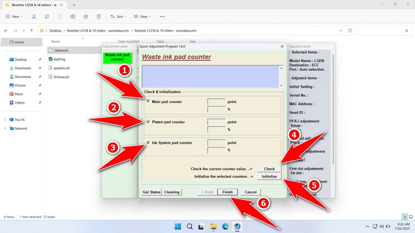Viewport: 415px width, 233px height.
Task: Expand address bar history dropdown
Action: pos(341,31)
